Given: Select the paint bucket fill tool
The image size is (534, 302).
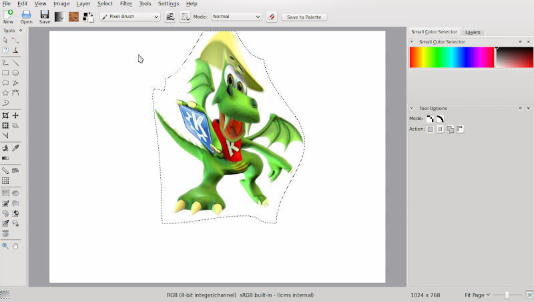Looking at the screenshot, I should point(5,148).
